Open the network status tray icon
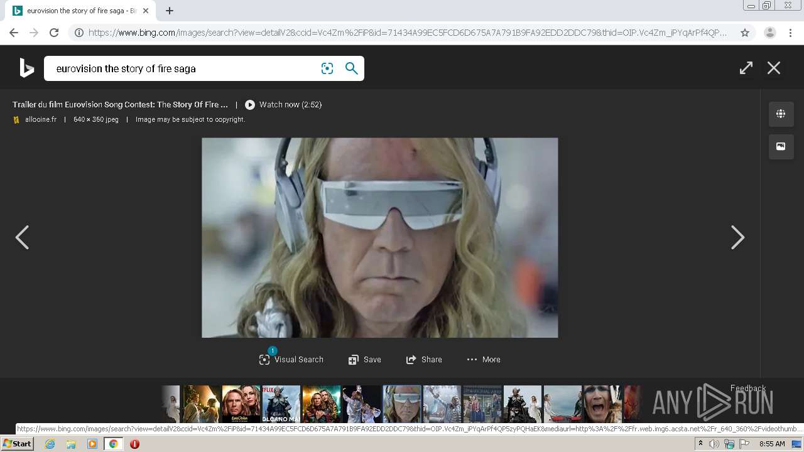 (x=729, y=444)
